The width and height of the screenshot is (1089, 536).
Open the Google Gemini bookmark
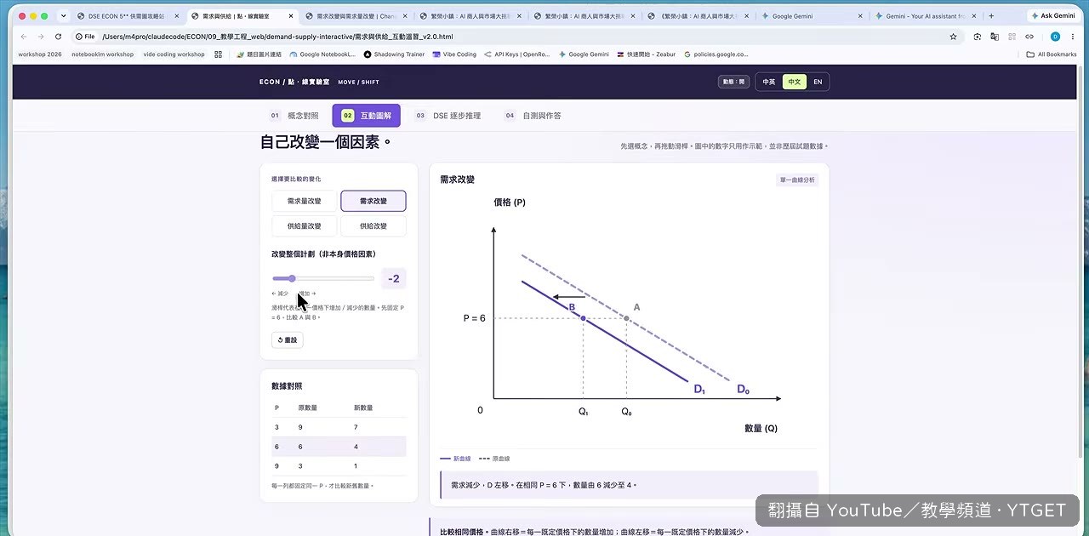click(x=584, y=54)
